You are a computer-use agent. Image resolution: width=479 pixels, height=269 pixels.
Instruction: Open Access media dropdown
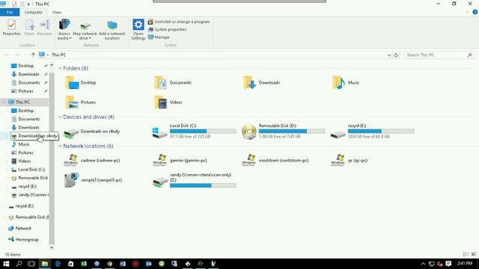[x=64, y=30]
